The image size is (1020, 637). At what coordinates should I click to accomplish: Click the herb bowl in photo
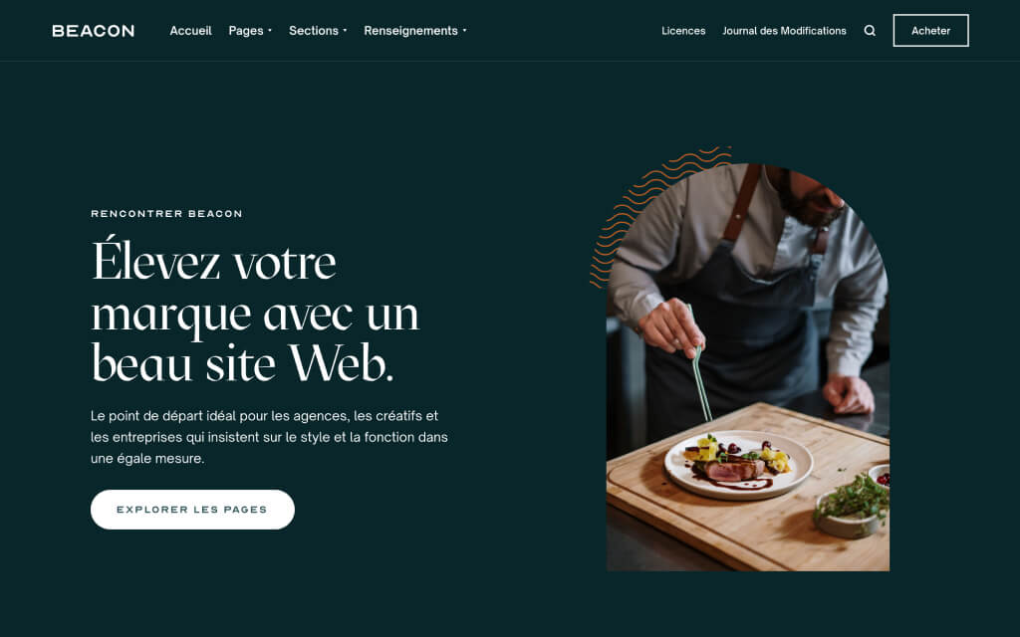click(x=851, y=507)
